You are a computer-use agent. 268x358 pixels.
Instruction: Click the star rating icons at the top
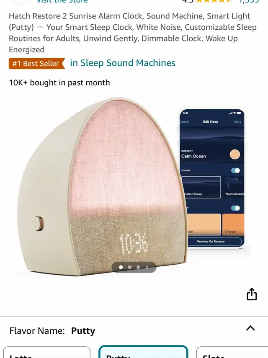[x=214, y=1]
